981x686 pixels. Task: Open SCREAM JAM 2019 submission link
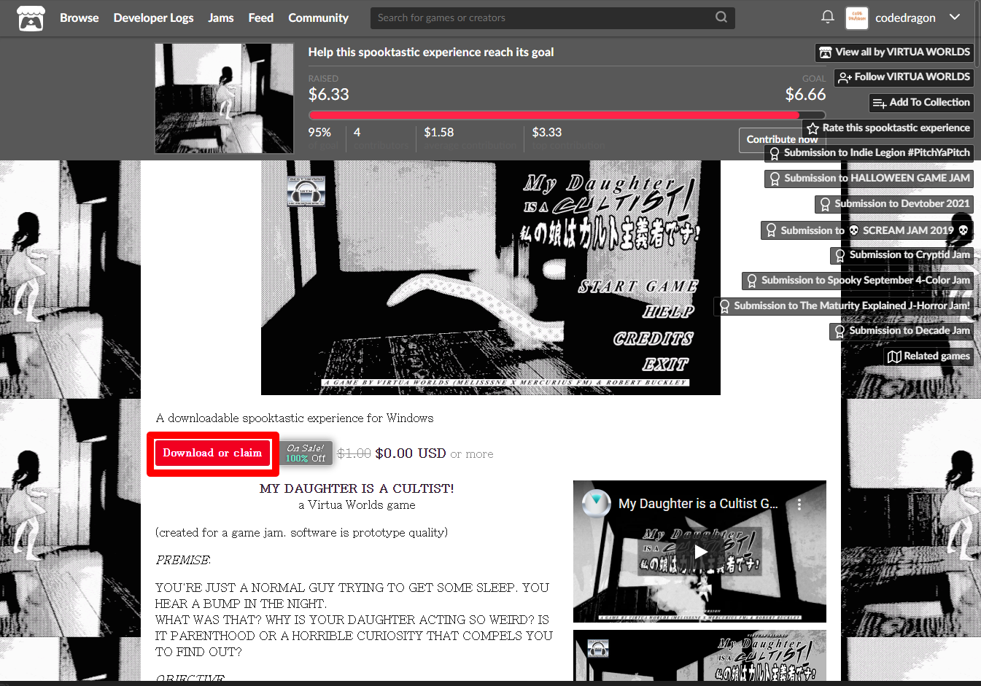coord(867,230)
